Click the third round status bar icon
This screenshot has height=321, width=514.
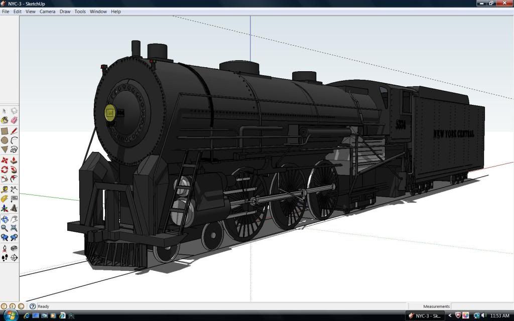click(x=21, y=306)
